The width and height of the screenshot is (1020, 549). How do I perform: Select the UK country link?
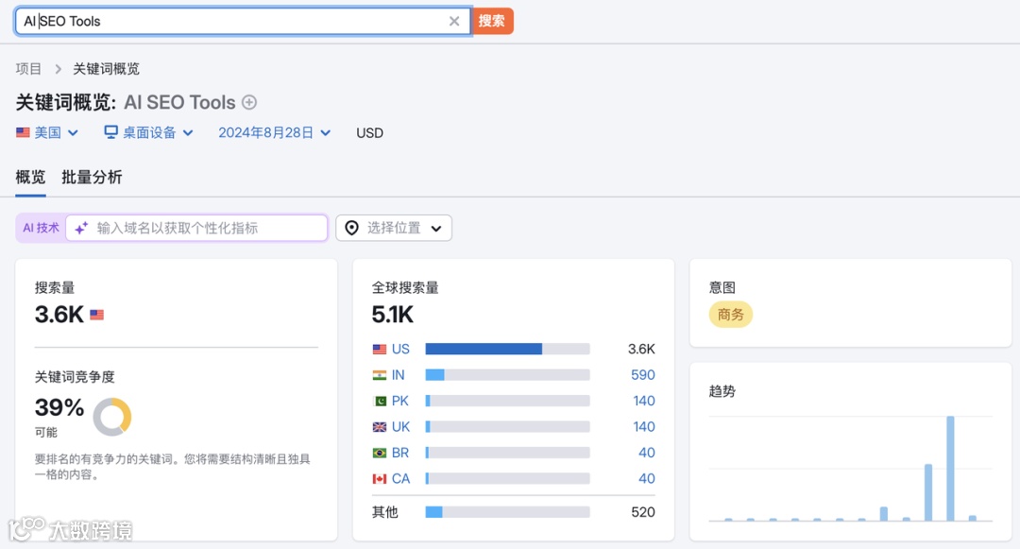click(400, 427)
